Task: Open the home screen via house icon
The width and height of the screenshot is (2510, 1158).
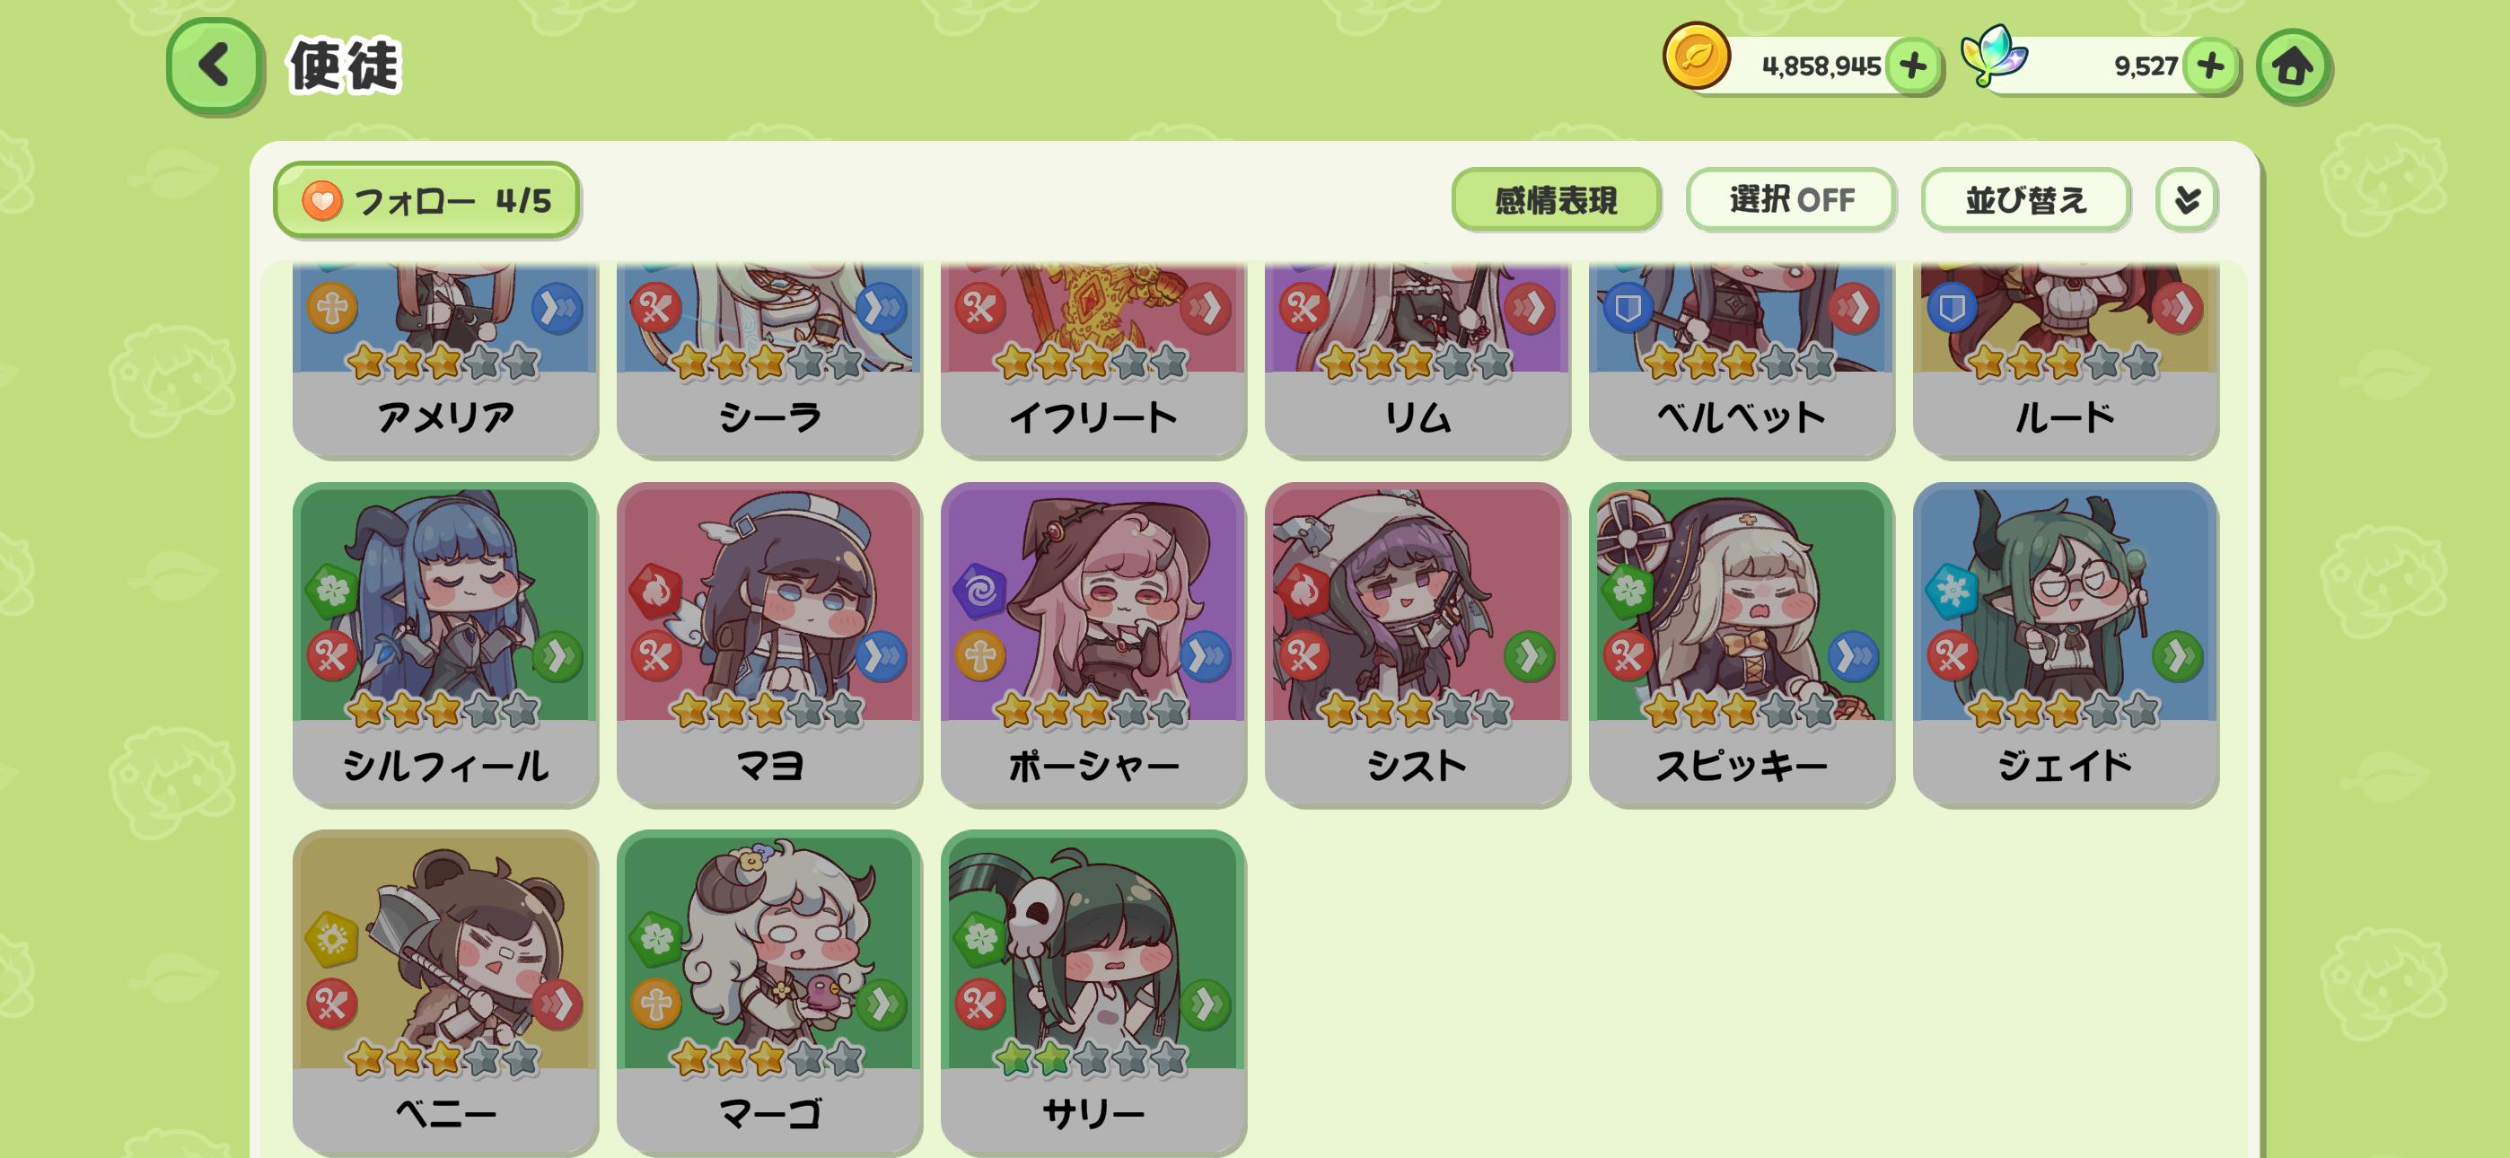Action: (2293, 66)
